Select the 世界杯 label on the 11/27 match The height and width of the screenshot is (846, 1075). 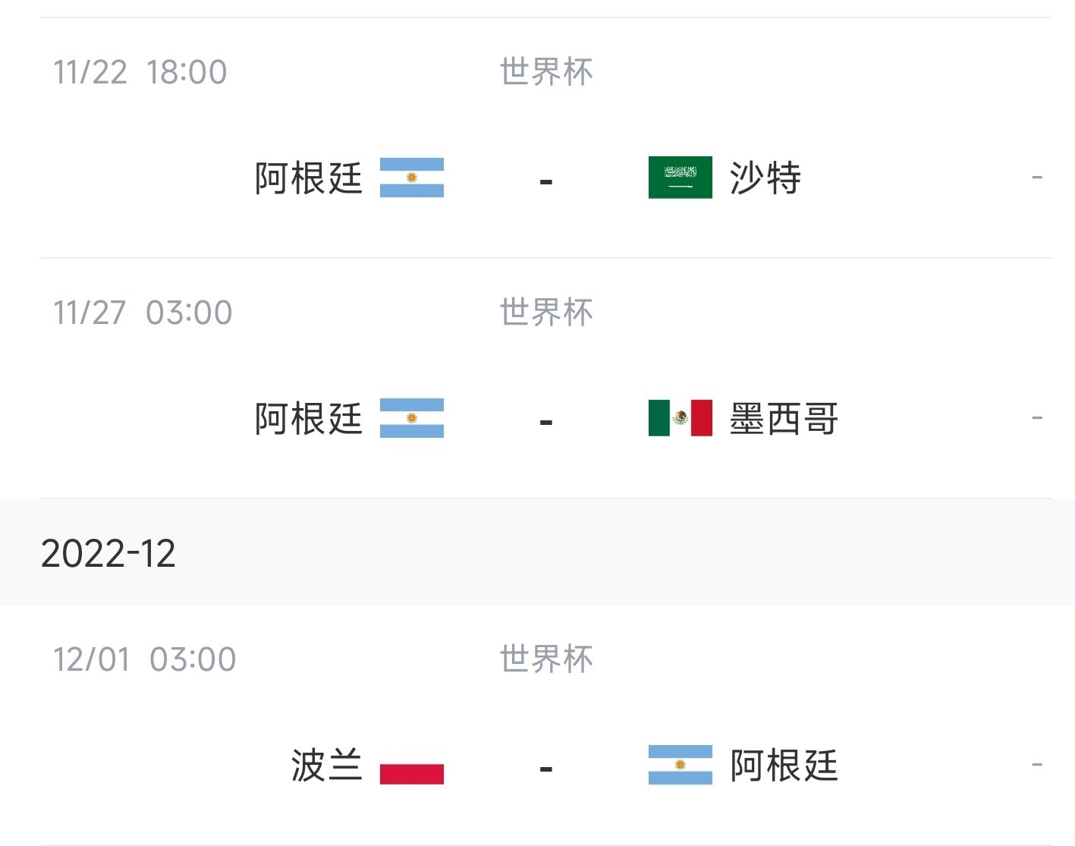(x=546, y=313)
